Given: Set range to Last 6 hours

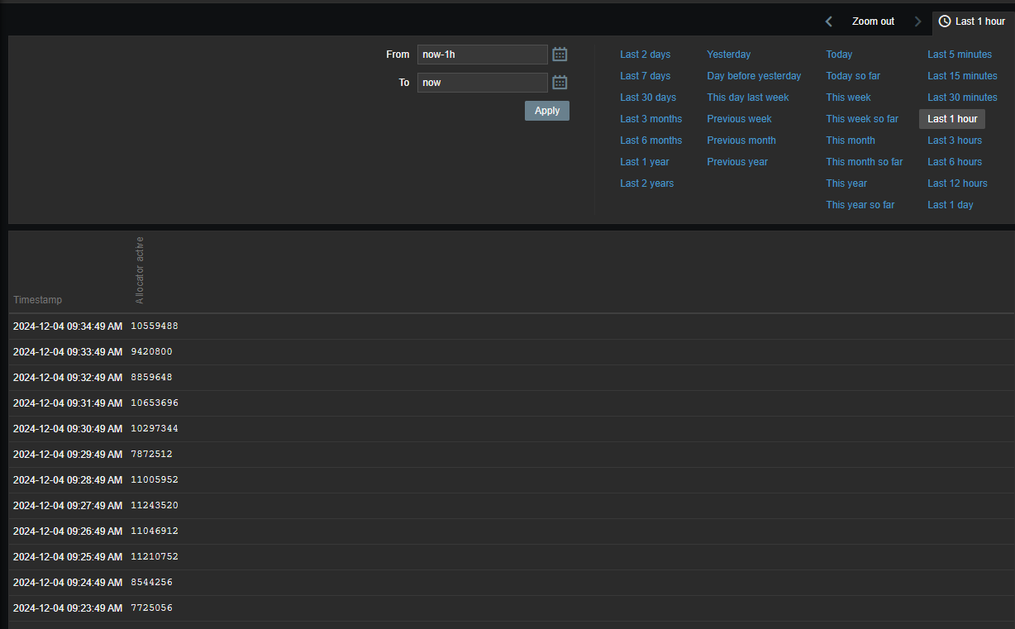Looking at the screenshot, I should 955,162.
